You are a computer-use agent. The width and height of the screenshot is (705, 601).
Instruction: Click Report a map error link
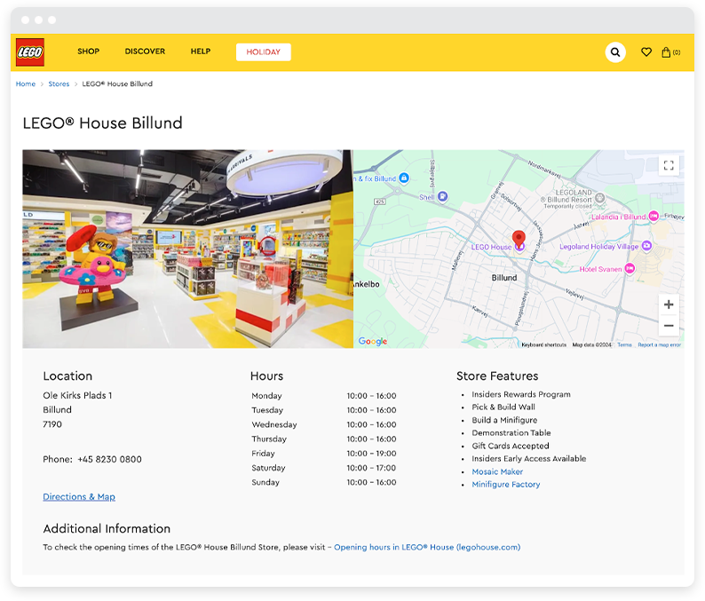[659, 344]
